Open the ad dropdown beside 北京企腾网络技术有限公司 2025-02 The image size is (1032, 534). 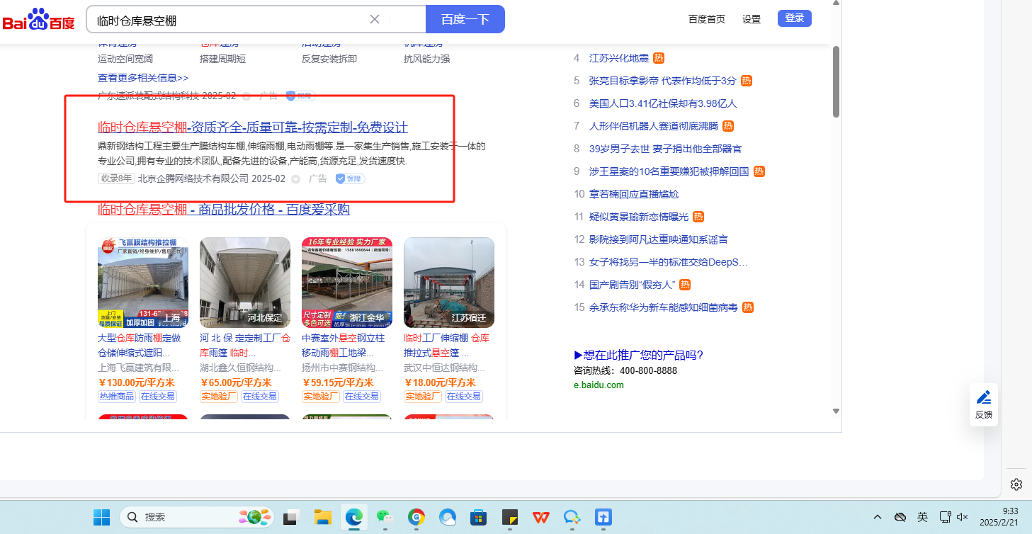pos(295,179)
